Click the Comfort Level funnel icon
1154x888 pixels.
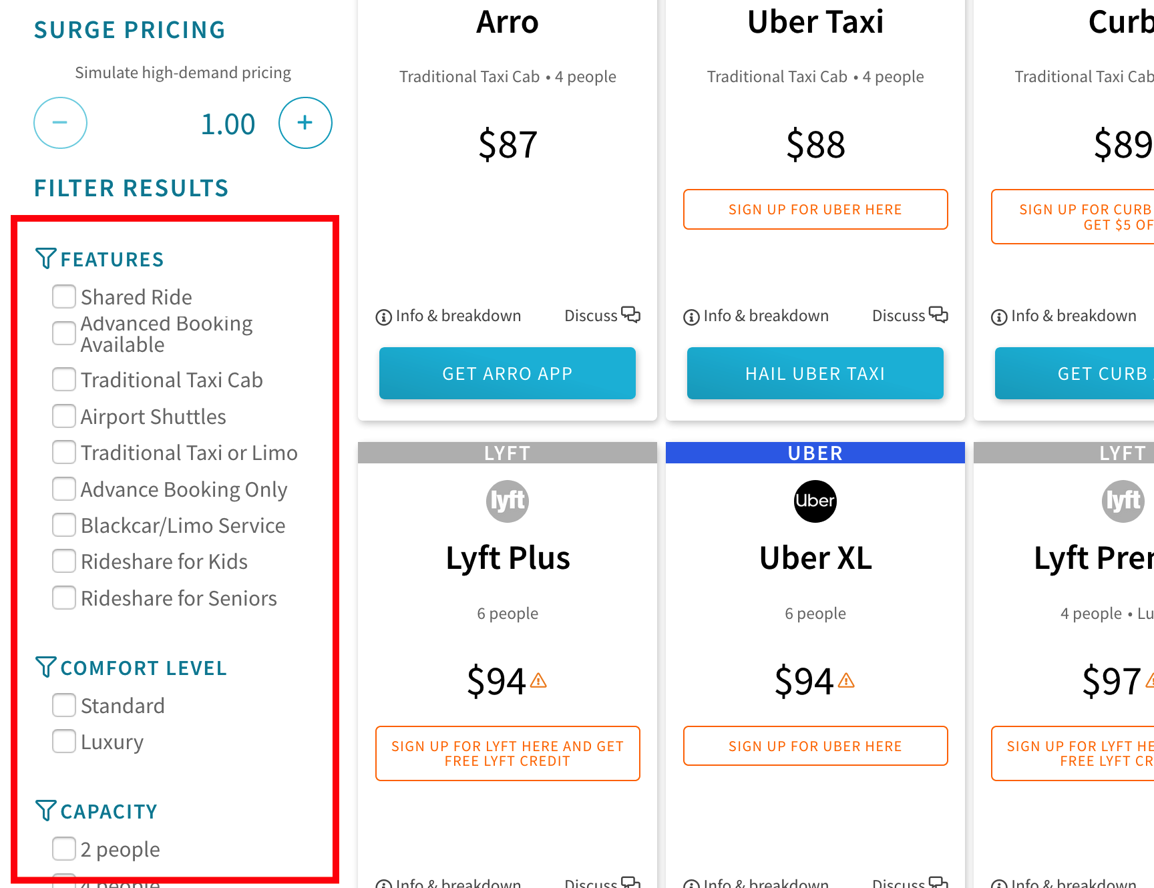coord(45,667)
